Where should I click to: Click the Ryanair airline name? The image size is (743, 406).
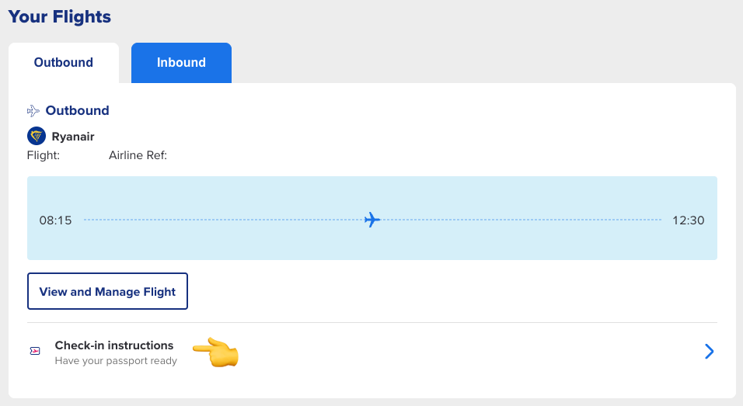pyautogui.click(x=73, y=137)
